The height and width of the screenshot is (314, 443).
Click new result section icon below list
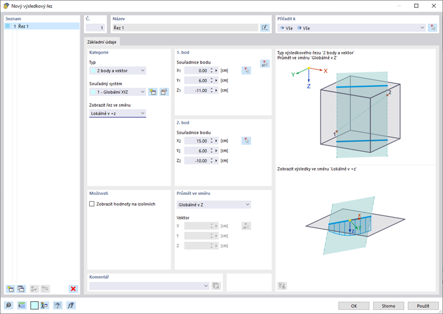pos(10,289)
